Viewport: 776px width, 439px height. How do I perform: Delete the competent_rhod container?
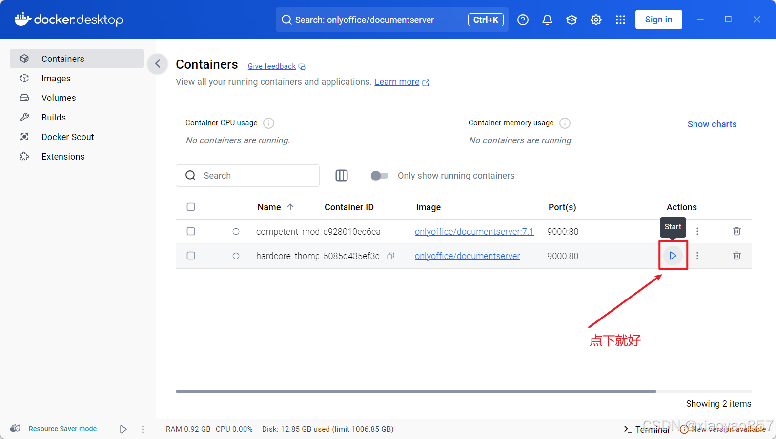pos(737,231)
